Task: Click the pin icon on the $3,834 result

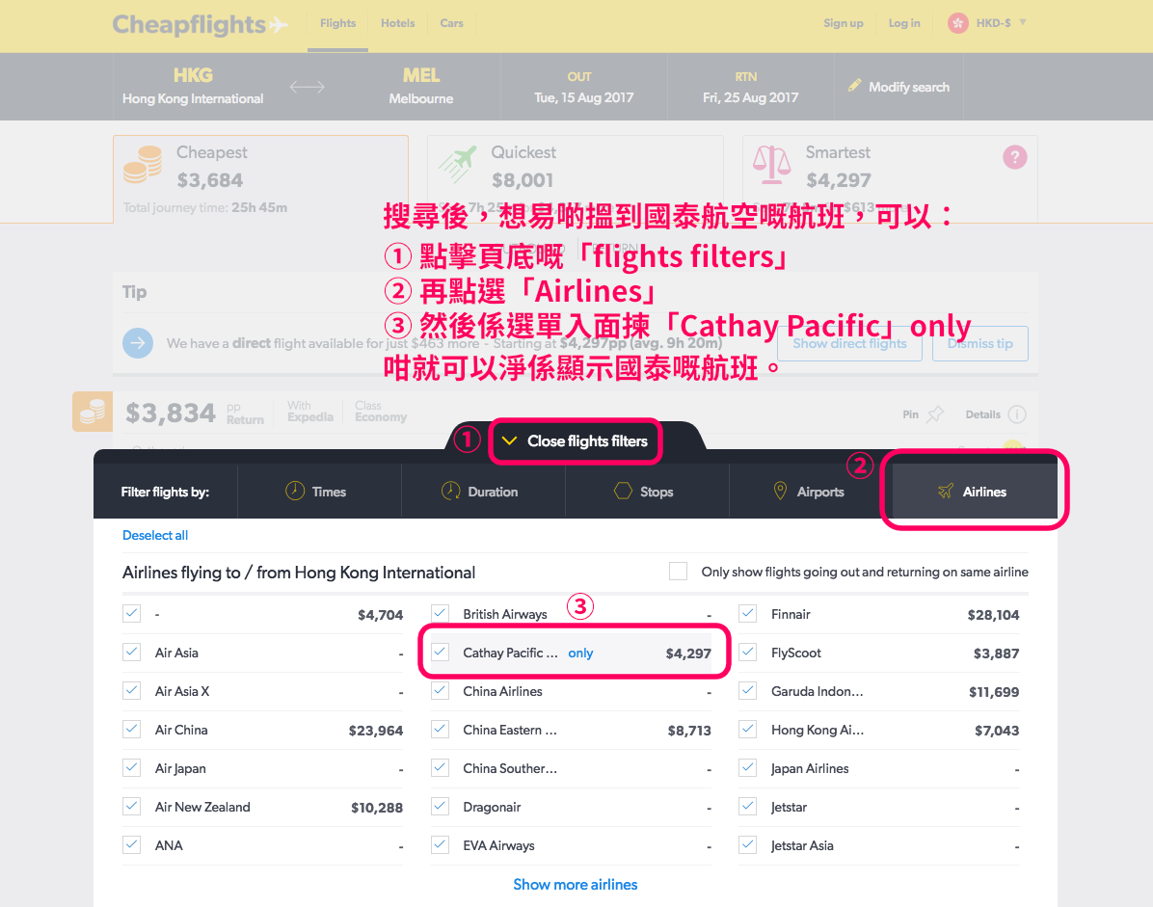Action: [x=934, y=414]
